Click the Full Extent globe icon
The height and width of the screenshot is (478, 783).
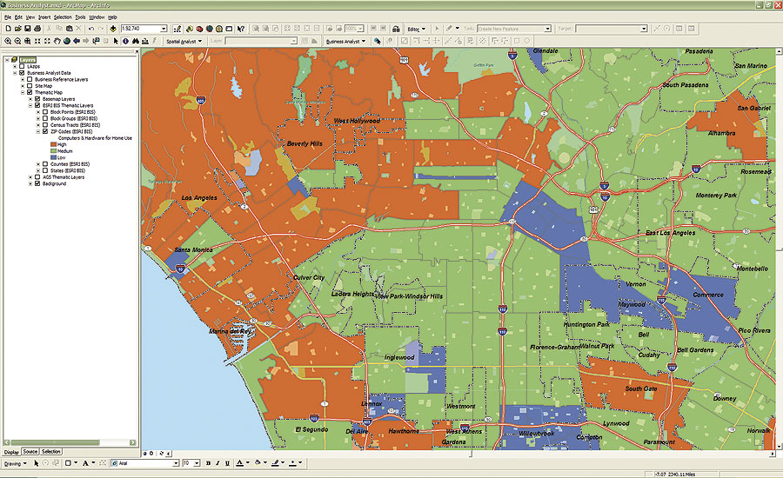[67, 41]
